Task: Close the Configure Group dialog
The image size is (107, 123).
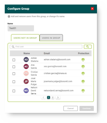Action: coord(92,9)
